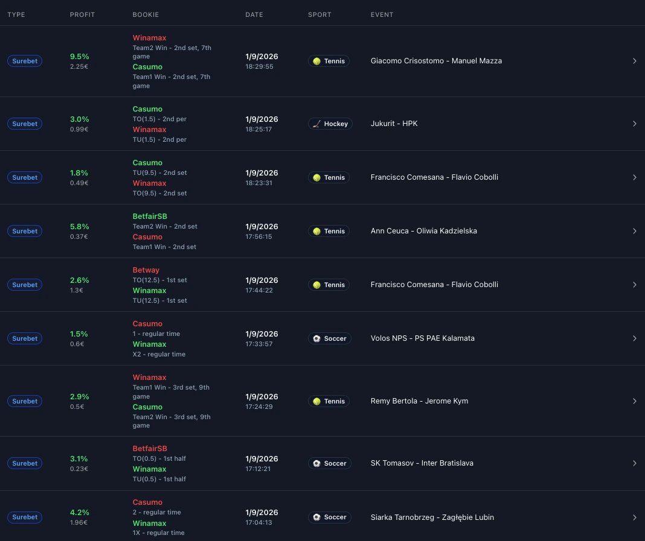Click the Volos NPS - PS PAE Kalamata event
645x541 pixels.
[x=423, y=338]
